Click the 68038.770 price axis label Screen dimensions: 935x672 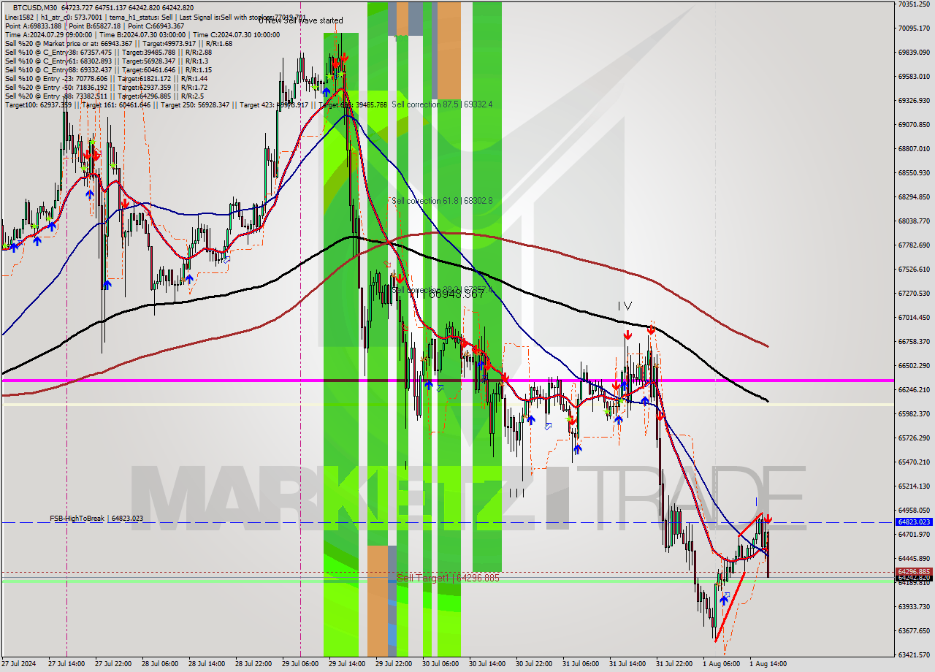[x=915, y=221]
